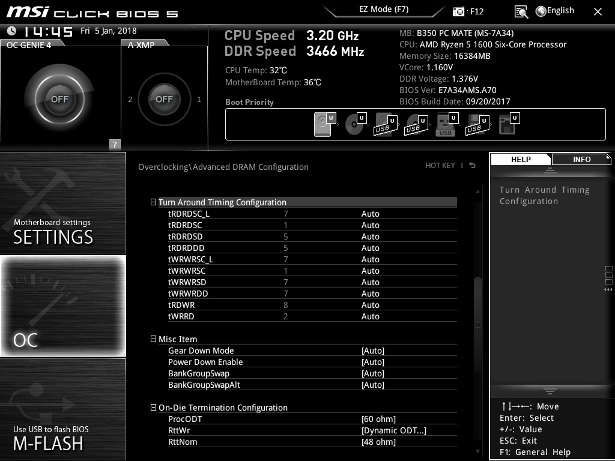
Task: Edit the tWRRD Auto value
Action: pos(370,316)
